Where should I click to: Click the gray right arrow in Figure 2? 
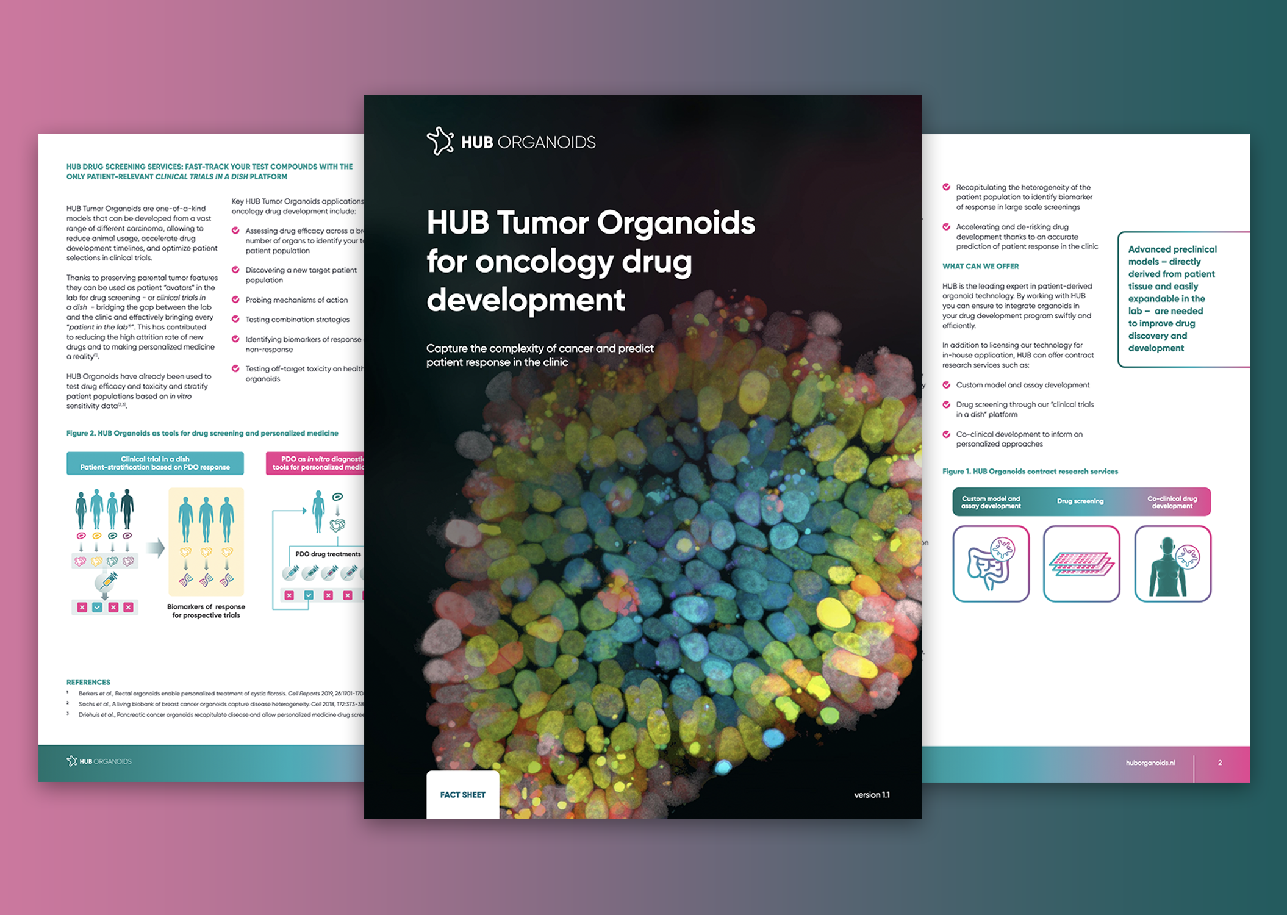pyautogui.click(x=156, y=547)
